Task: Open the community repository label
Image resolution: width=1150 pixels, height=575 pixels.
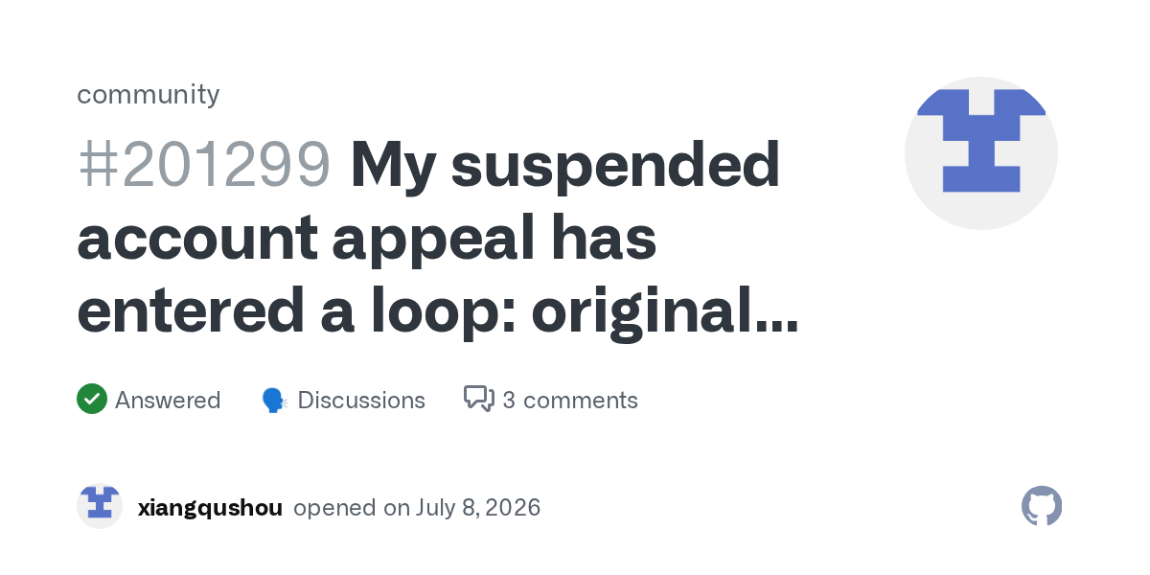Action: tap(149, 94)
